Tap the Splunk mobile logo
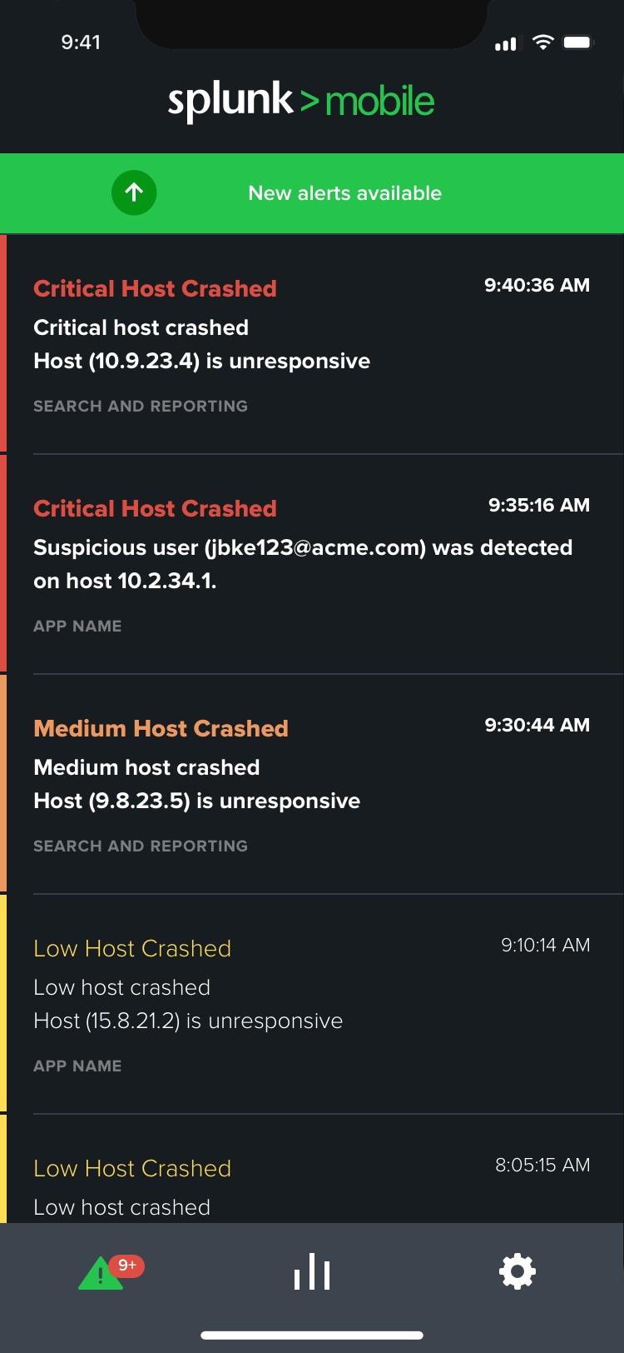 click(x=301, y=102)
